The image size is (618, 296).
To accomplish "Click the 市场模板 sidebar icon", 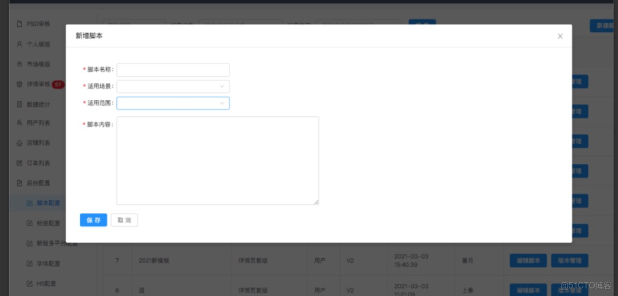I will 19,64.
